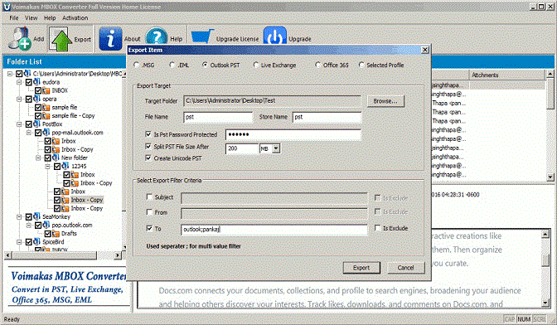Uncheck the To filter checkbox
Viewport: 557px width, 325px height.
coord(149,228)
